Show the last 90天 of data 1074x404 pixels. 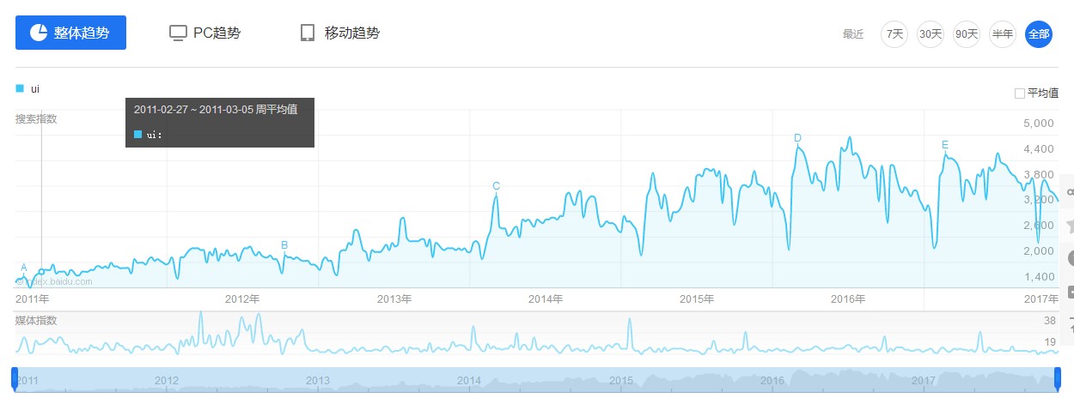(967, 34)
